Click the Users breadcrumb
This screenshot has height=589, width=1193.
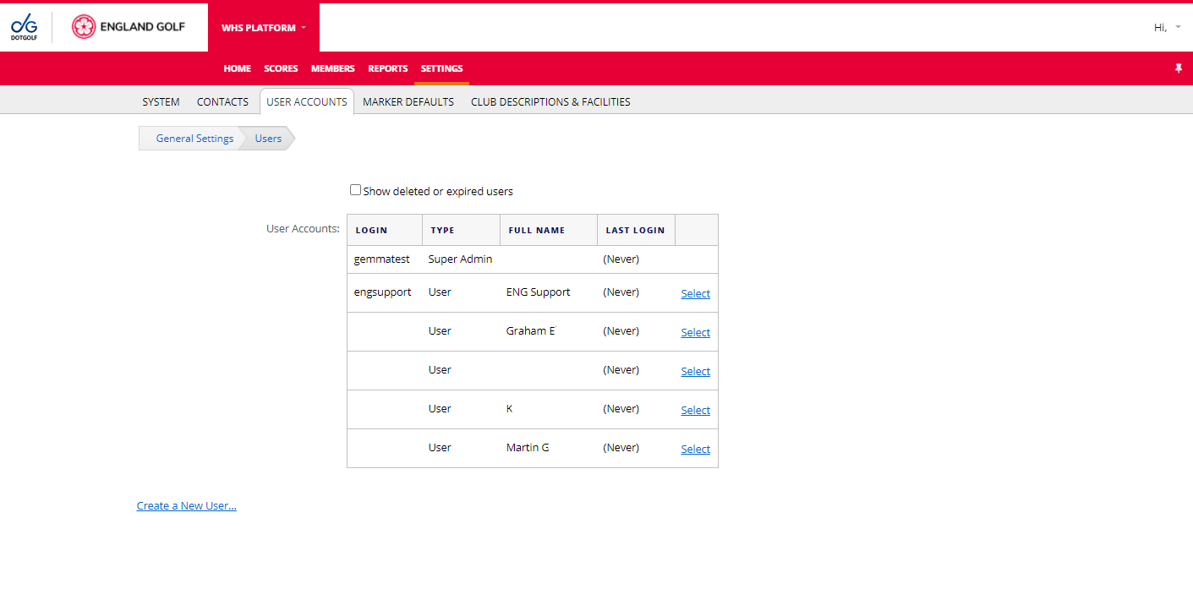pos(268,139)
